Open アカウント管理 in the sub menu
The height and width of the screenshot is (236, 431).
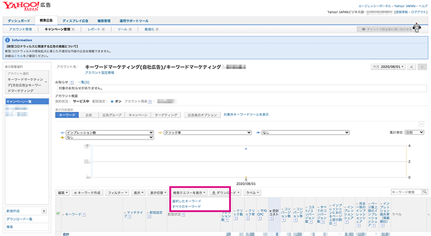[20, 29]
